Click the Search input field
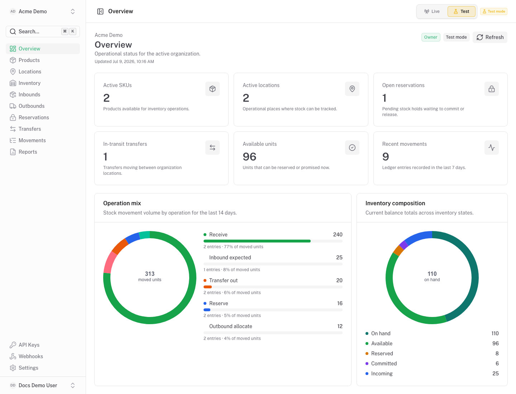The image size is (516, 394). coord(43,32)
